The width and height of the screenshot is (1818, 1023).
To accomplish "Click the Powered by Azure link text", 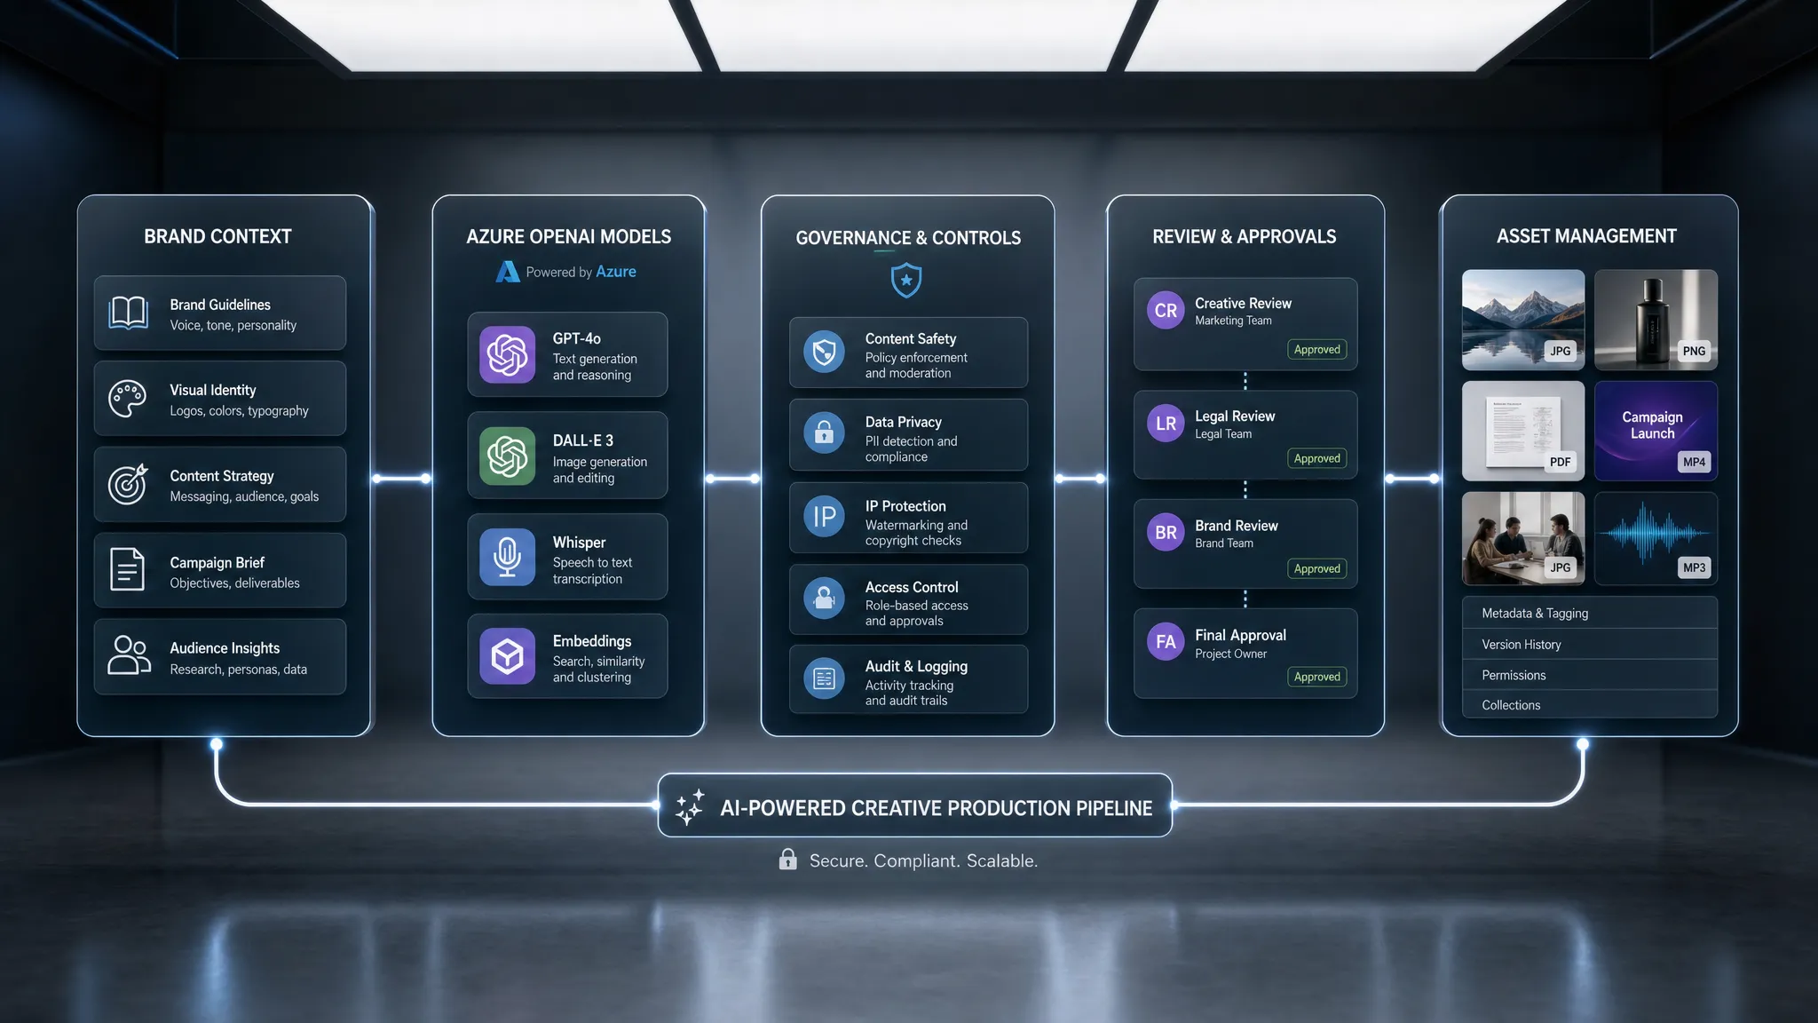I will click(581, 272).
